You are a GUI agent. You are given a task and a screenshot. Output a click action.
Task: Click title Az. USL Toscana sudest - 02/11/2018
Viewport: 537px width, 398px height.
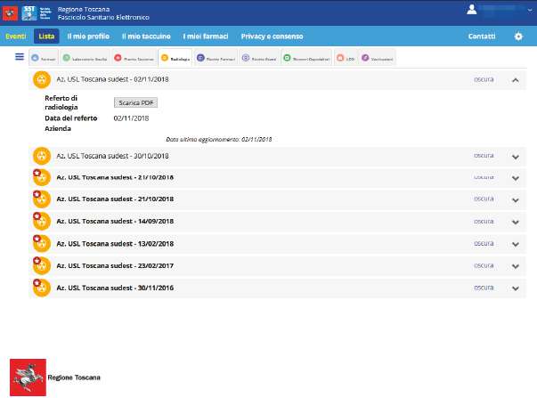[112, 79]
